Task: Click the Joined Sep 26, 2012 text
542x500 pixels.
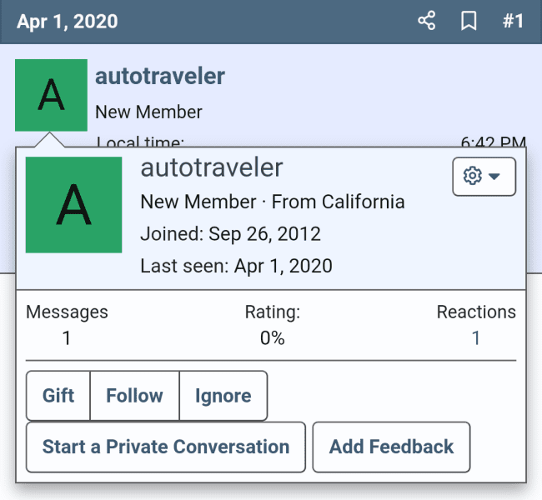Action: click(230, 234)
